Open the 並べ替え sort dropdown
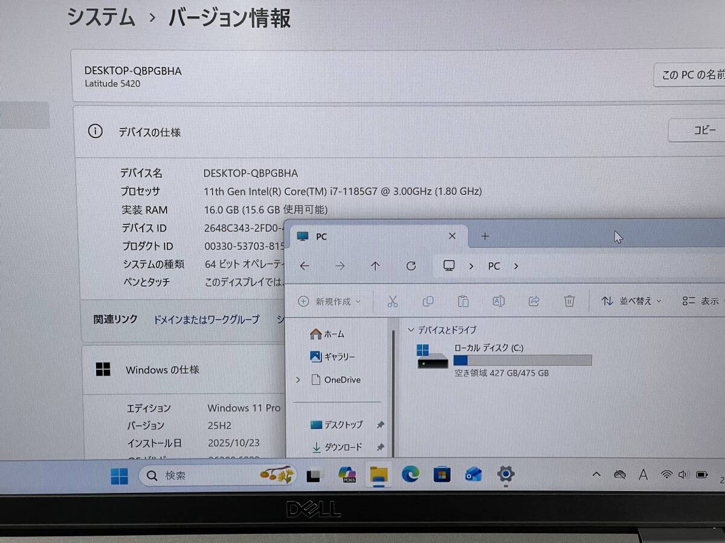 click(631, 300)
